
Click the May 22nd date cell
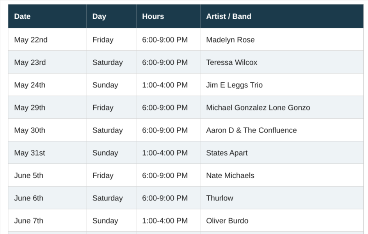click(47, 39)
